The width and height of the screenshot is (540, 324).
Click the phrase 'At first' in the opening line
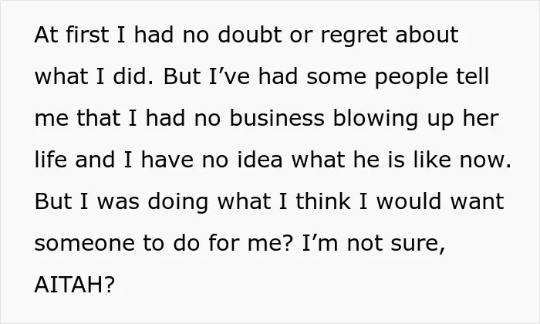point(72,35)
